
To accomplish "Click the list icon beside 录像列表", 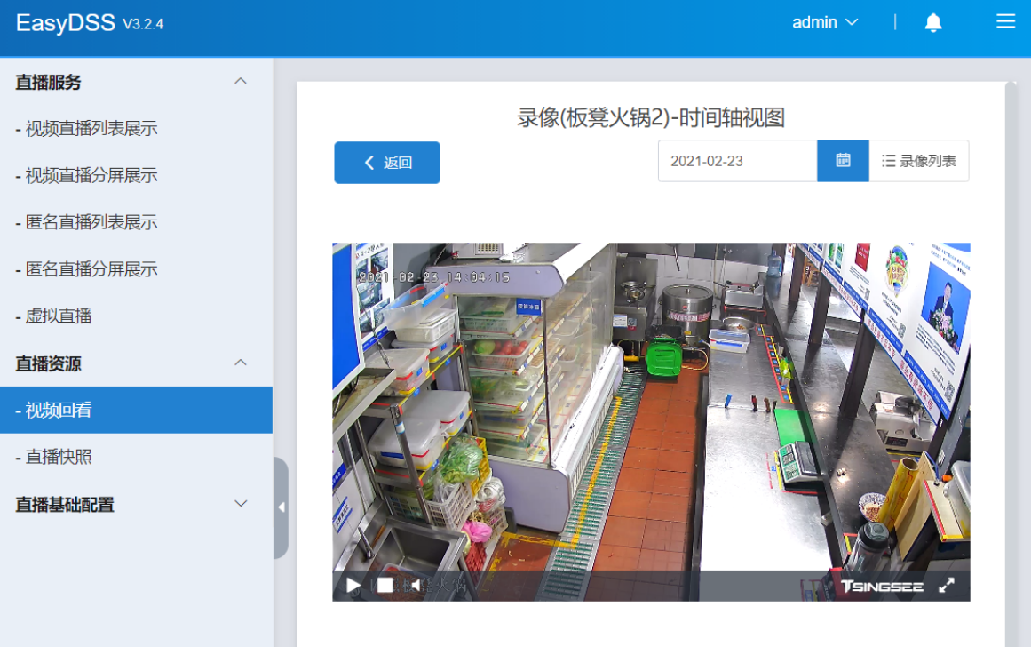I will point(888,161).
